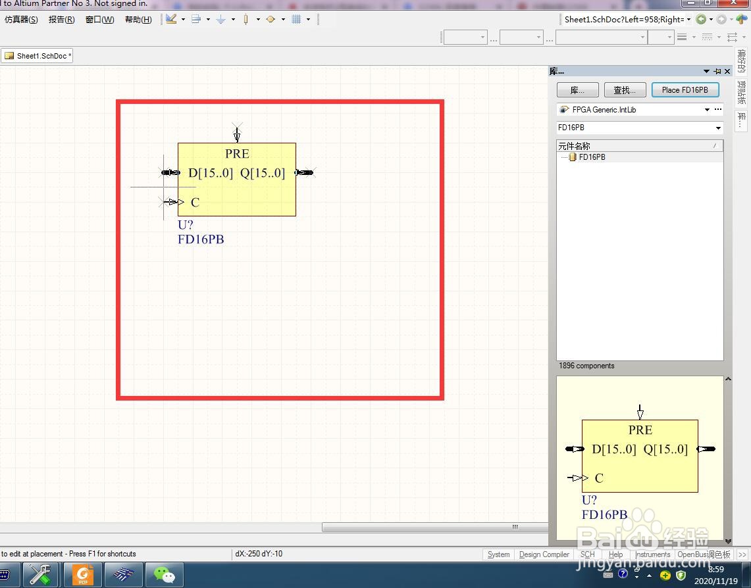The height and width of the screenshot is (588, 751).
Task: Click the Design Compiler status bar button
Action: 544,554
